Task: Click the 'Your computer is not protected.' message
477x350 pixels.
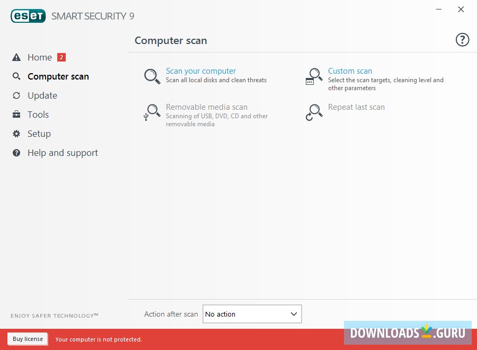Action: [x=99, y=339]
